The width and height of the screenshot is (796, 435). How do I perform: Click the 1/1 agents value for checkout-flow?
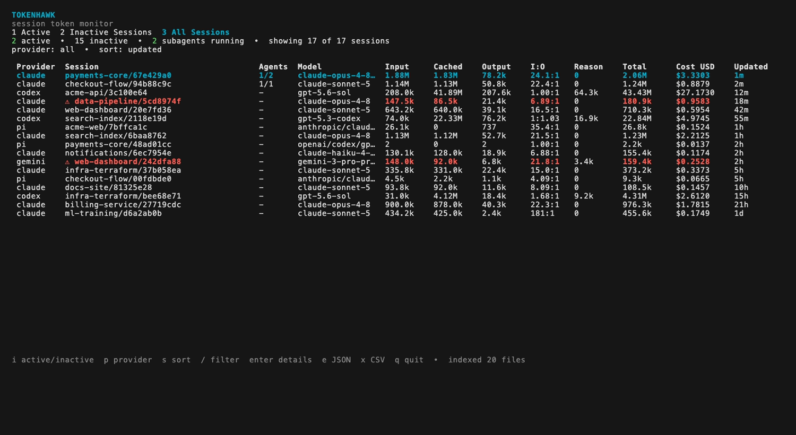(x=266, y=84)
